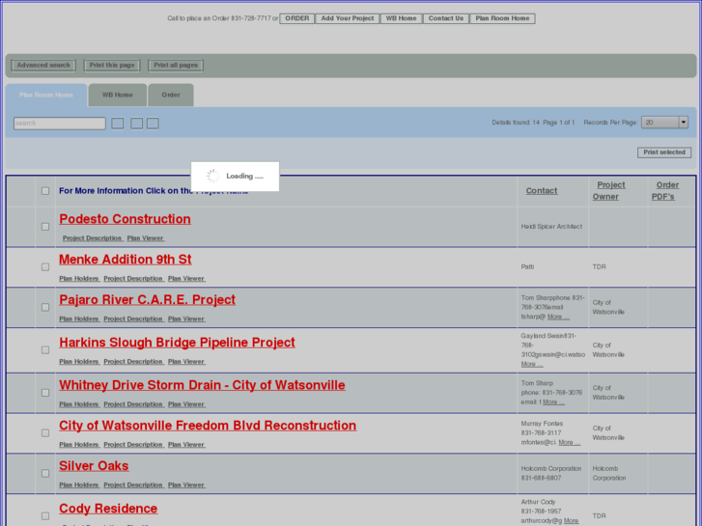Click the top Plan Room Home button
702x526 pixels.
pos(502,18)
